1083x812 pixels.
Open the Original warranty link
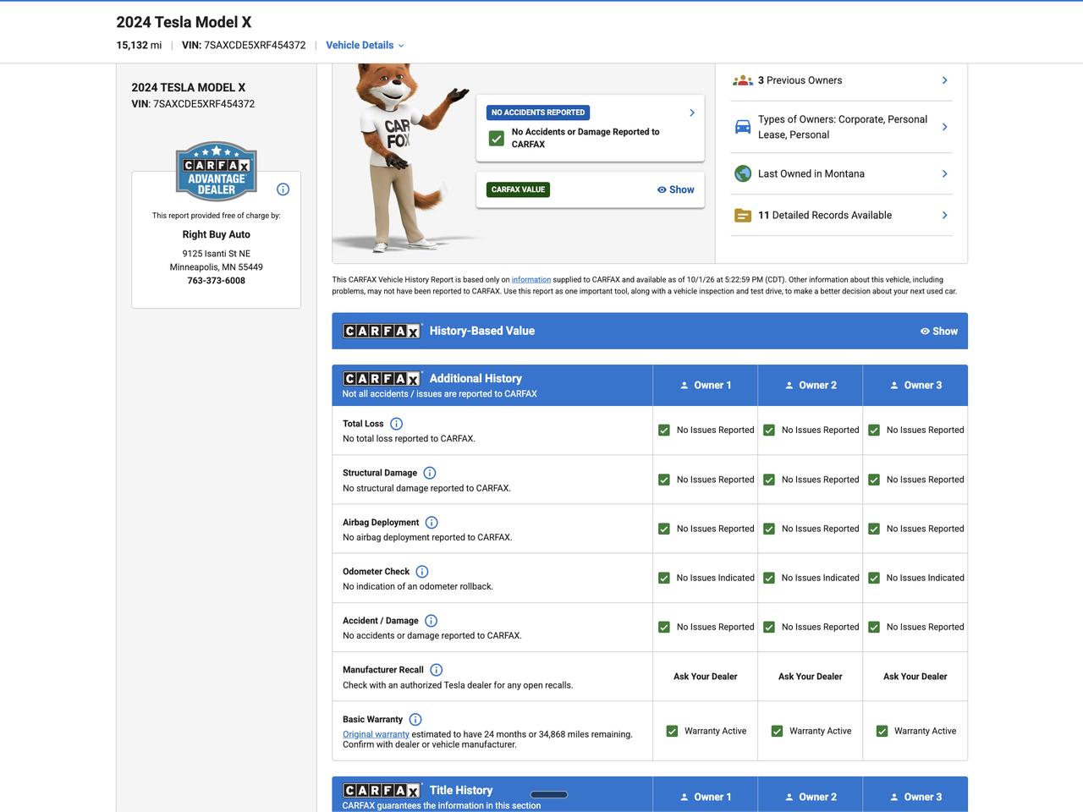[x=376, y=734]
